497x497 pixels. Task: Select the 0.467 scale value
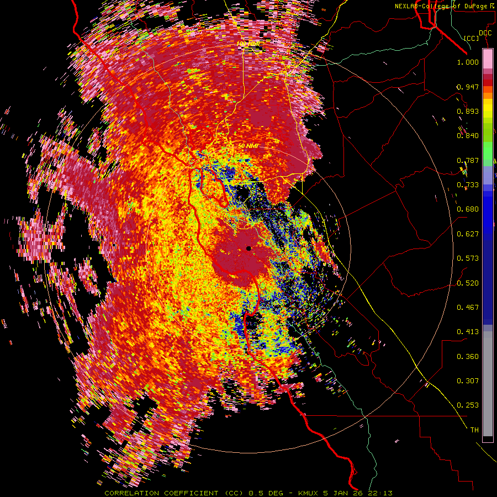click(x=468, y=308)
